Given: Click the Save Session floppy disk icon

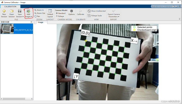Looking at the screenshot, I should (x=20, y=11).
